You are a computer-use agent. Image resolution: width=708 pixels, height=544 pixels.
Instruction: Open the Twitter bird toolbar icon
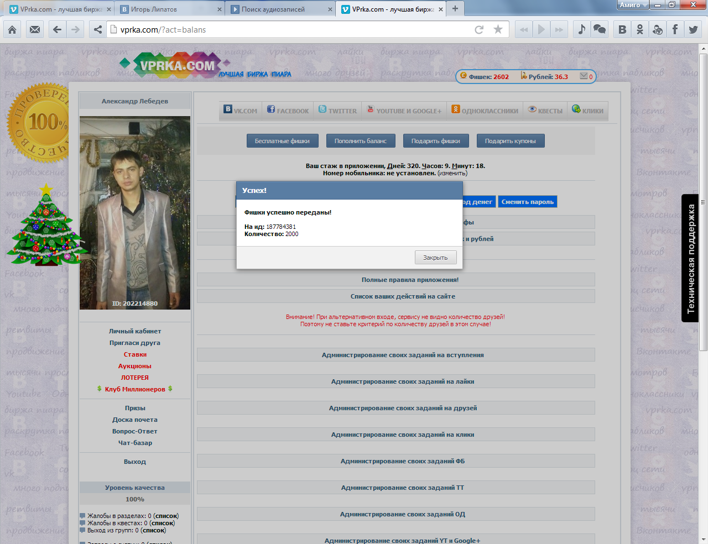coord(693,30)
